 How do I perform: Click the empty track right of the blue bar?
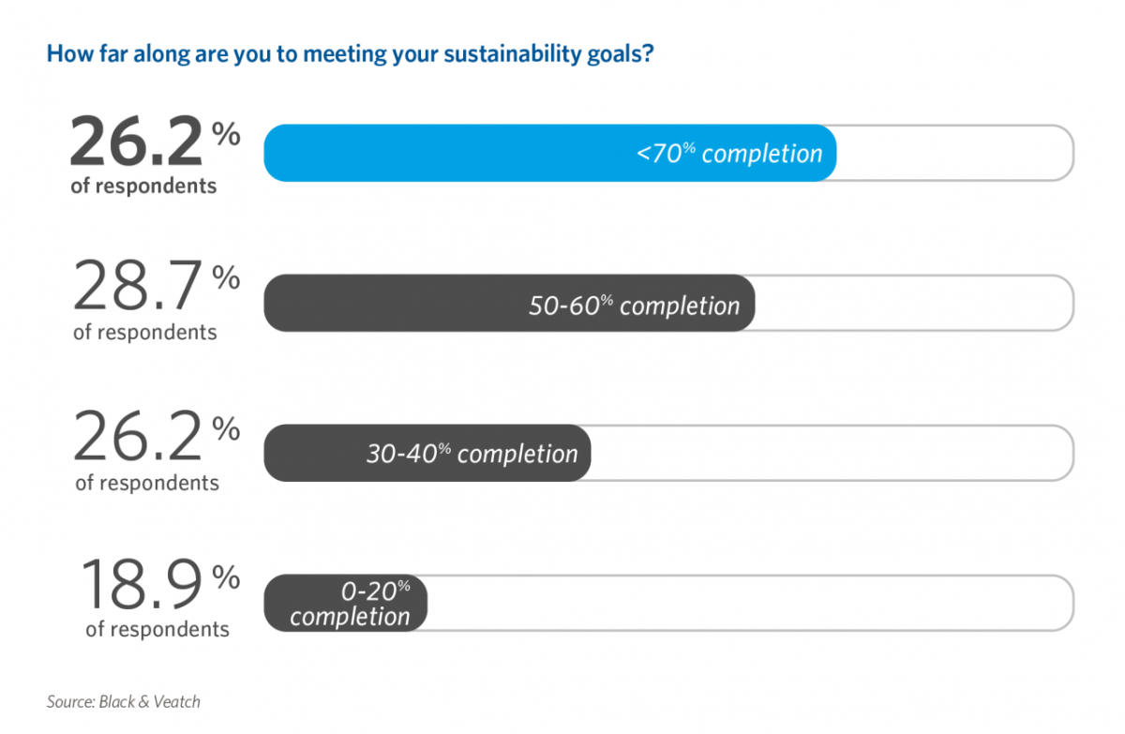[953, 154]
